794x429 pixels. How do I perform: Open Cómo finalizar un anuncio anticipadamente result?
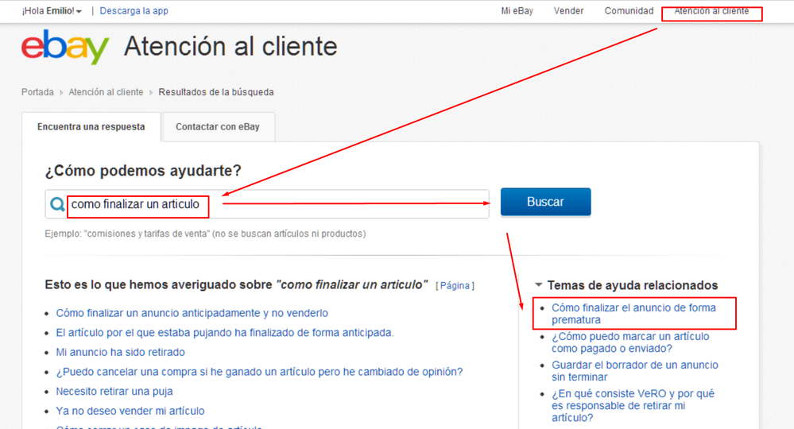pyautogui.click(x=192, y=313)
